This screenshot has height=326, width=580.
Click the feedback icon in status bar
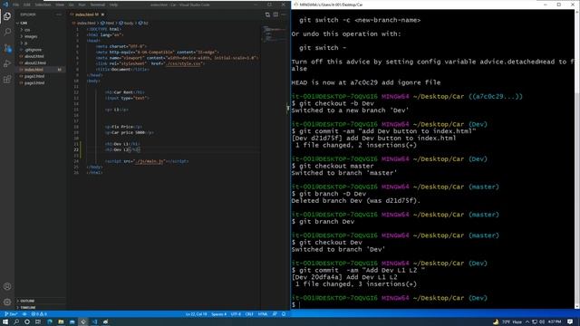[275, 314]
